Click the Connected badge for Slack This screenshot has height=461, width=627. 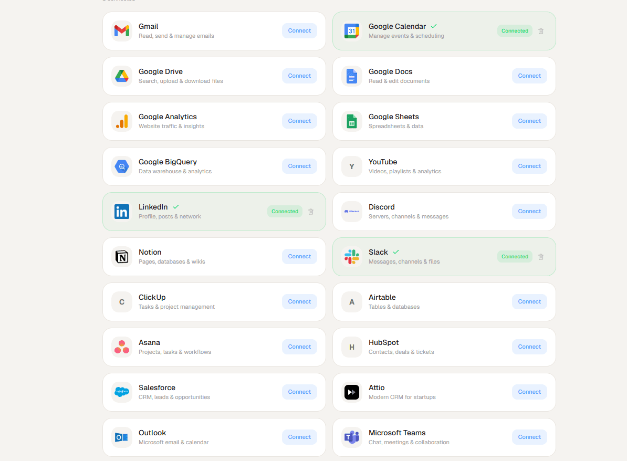pyautogui.click(x=515, y=257)
